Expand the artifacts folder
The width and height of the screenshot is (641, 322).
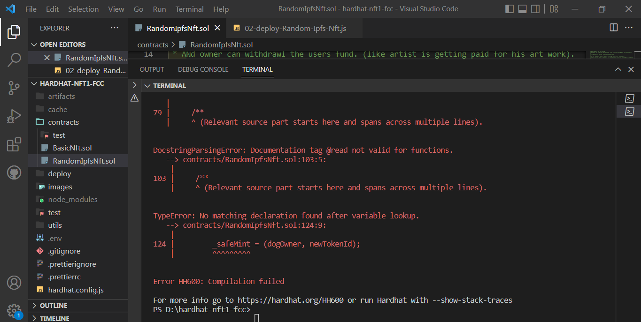point(61,96)
